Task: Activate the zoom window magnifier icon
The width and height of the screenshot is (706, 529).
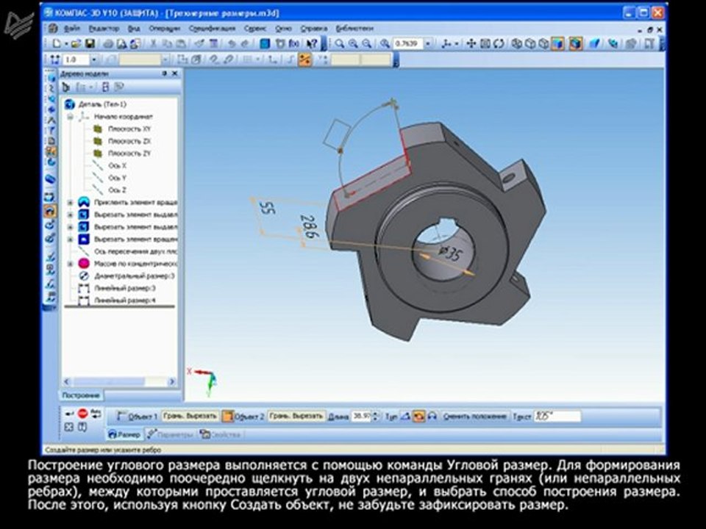Action: pyautogui.click(x=340, y=43)
